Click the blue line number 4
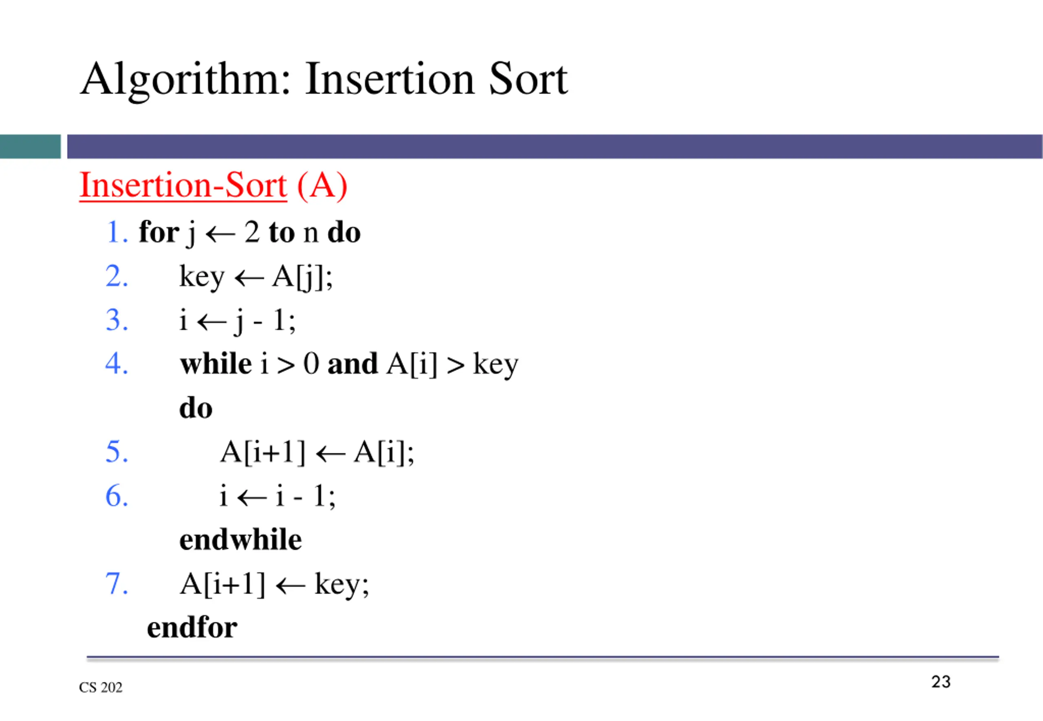Viewport: 1043px width, 721px height. click(x=116, y=364)
